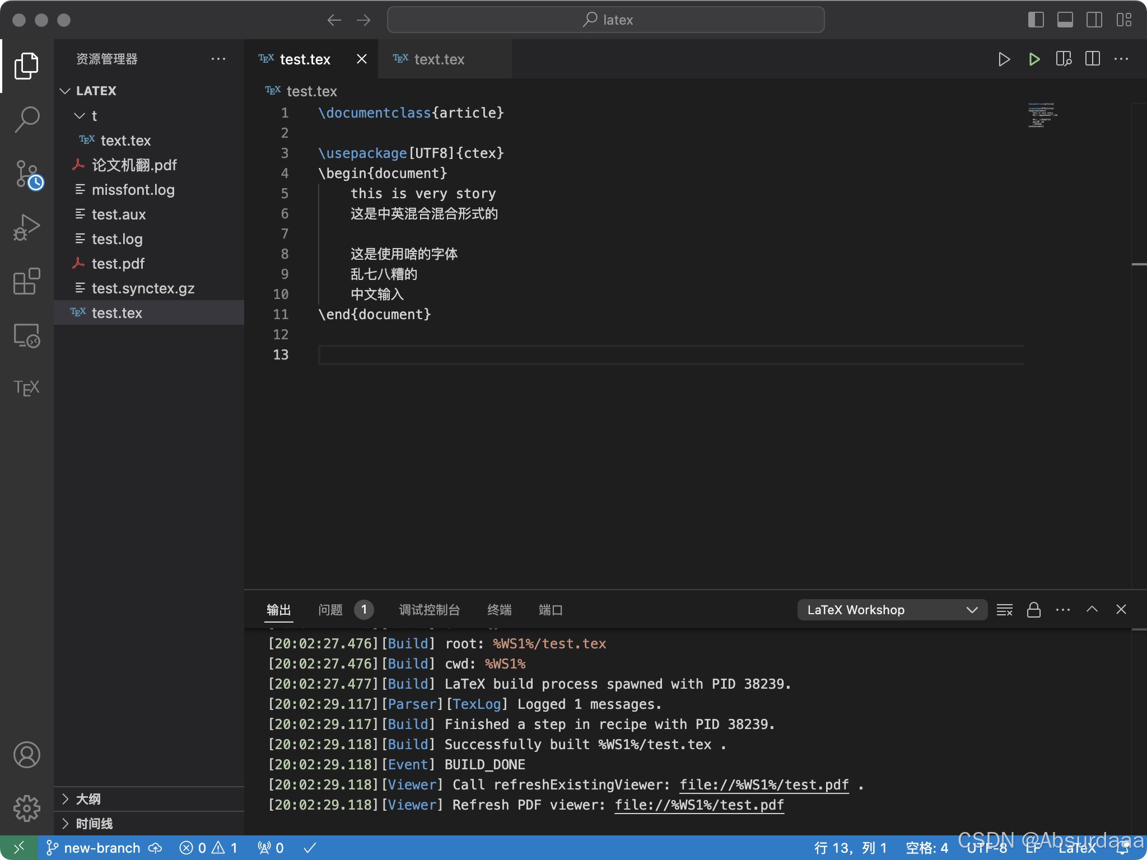Viewport: 1147px width, 860px height.
Task: Open remote window indicator in status bar
Action: 19,848
